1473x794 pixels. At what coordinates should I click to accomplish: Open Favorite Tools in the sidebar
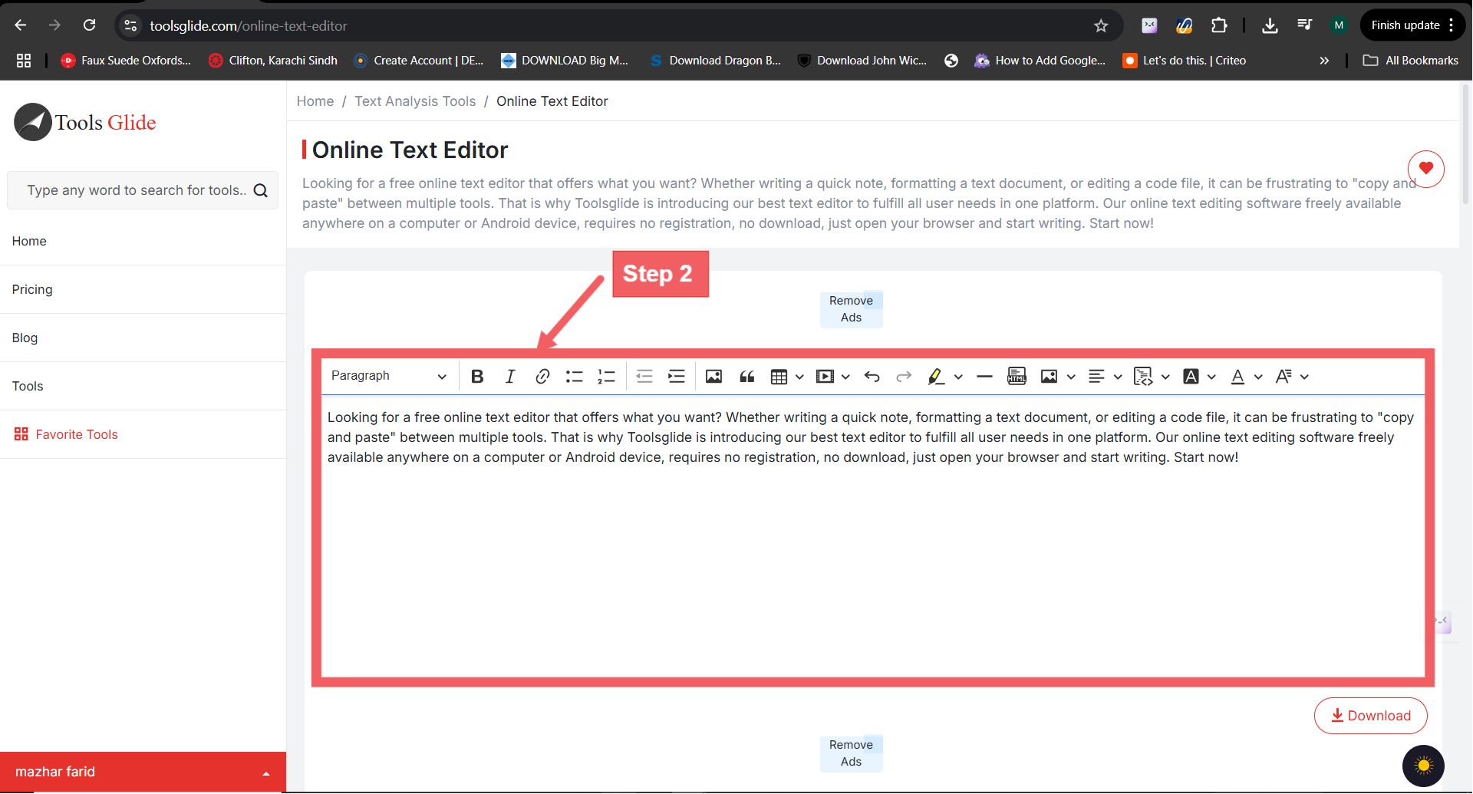pyautogui.click(x=77, y=434)
